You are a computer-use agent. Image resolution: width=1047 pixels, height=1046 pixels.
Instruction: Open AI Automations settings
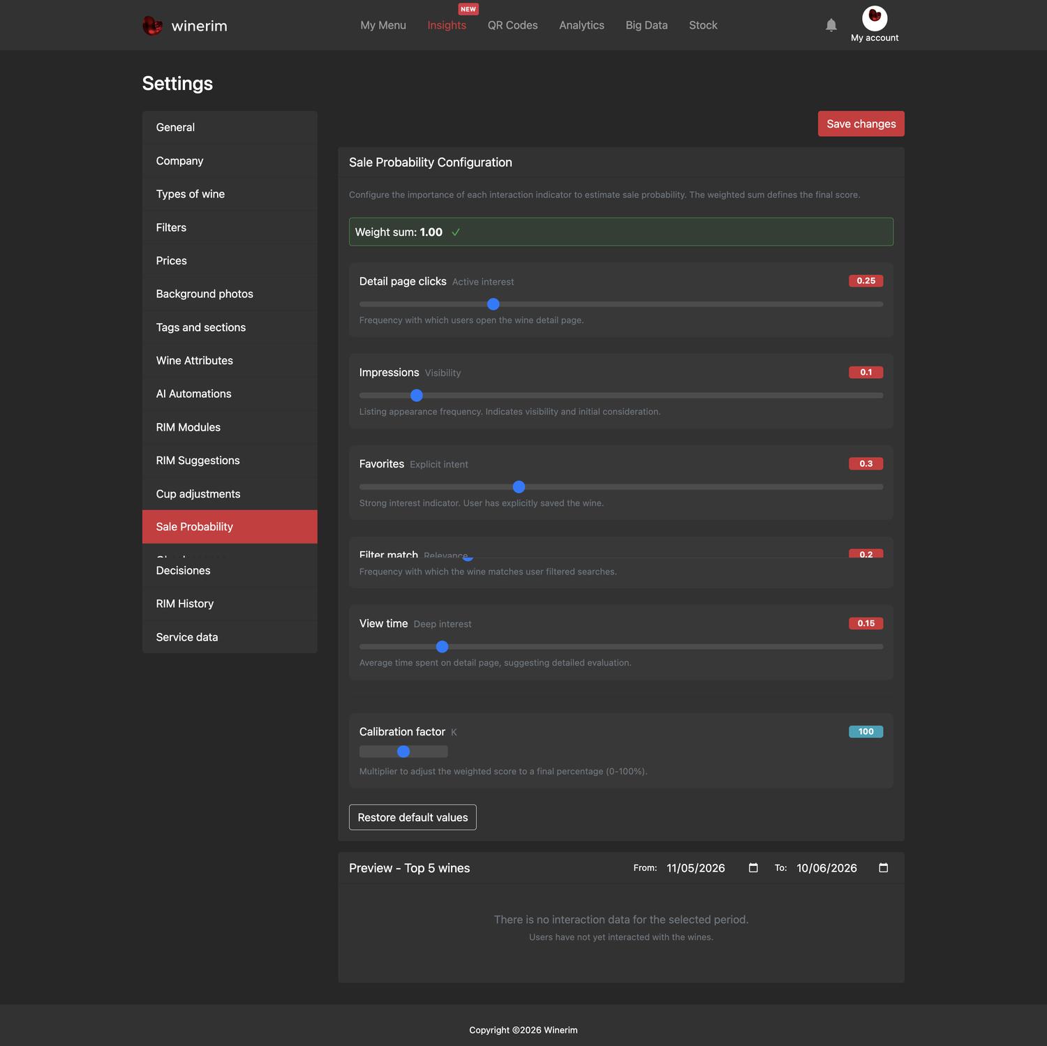[x=230, y=394]
